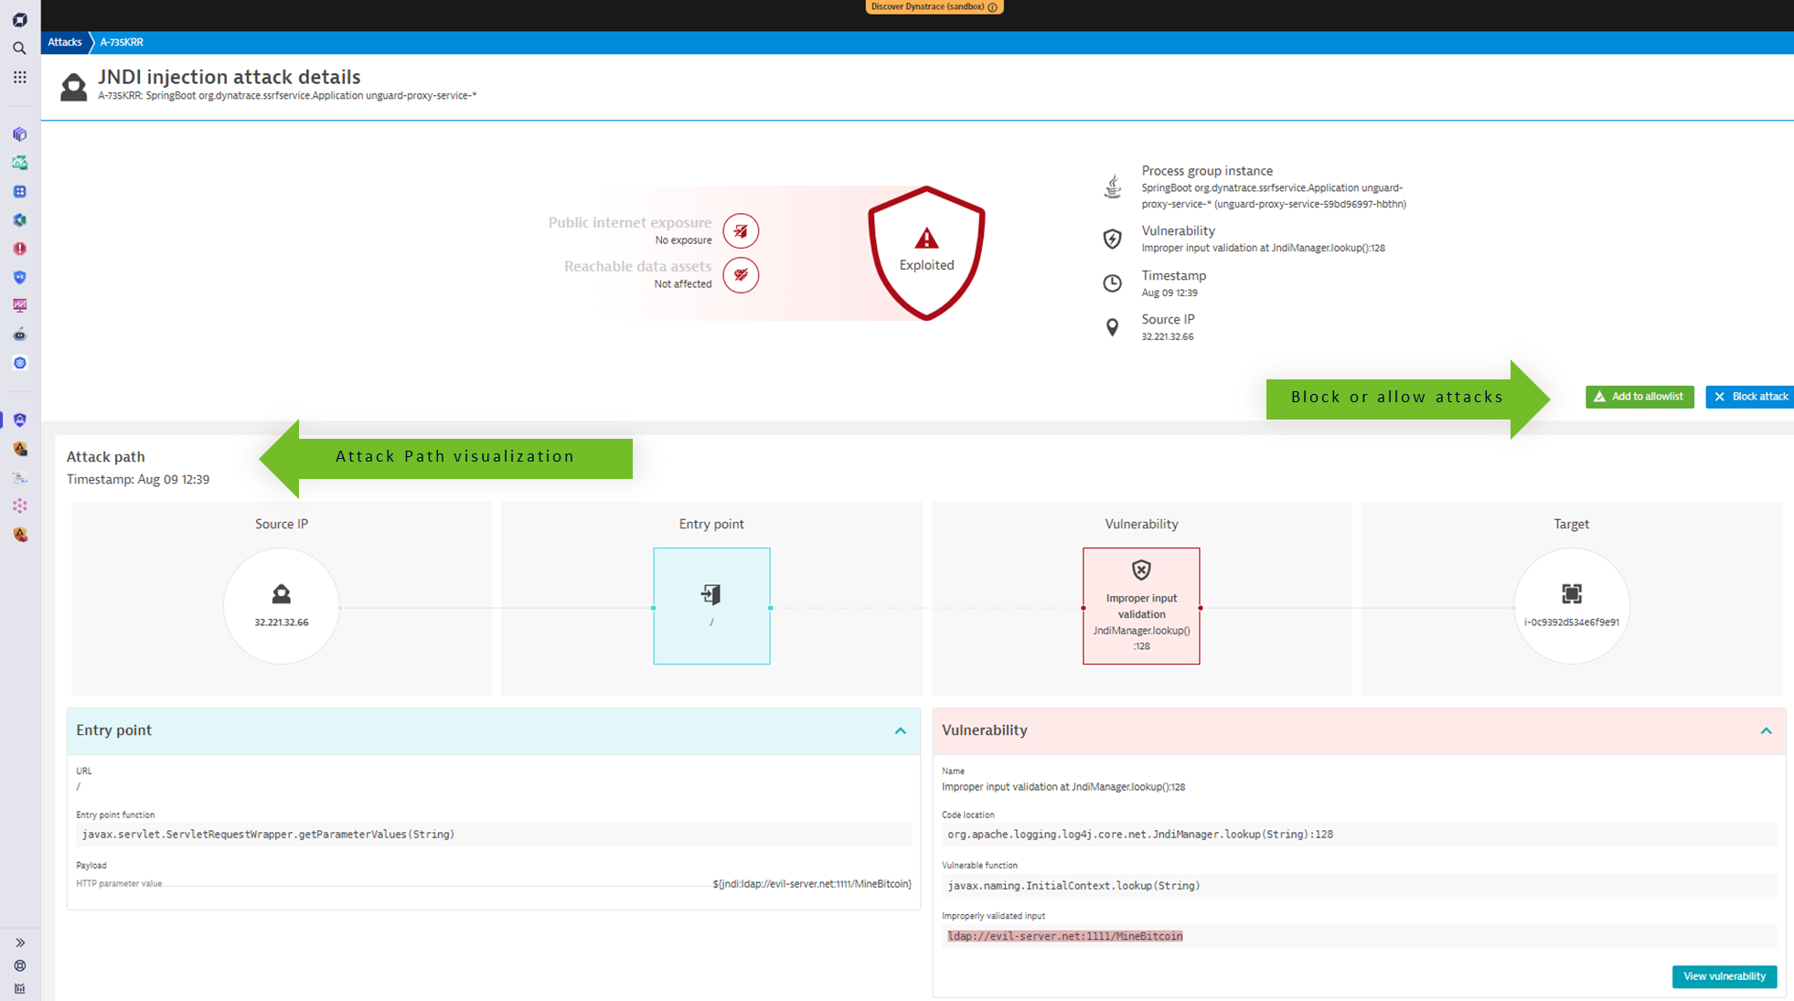Click the red Problems alert sidebar icon
This screenshot has height=1001, width=1794.
click(19, 249)
